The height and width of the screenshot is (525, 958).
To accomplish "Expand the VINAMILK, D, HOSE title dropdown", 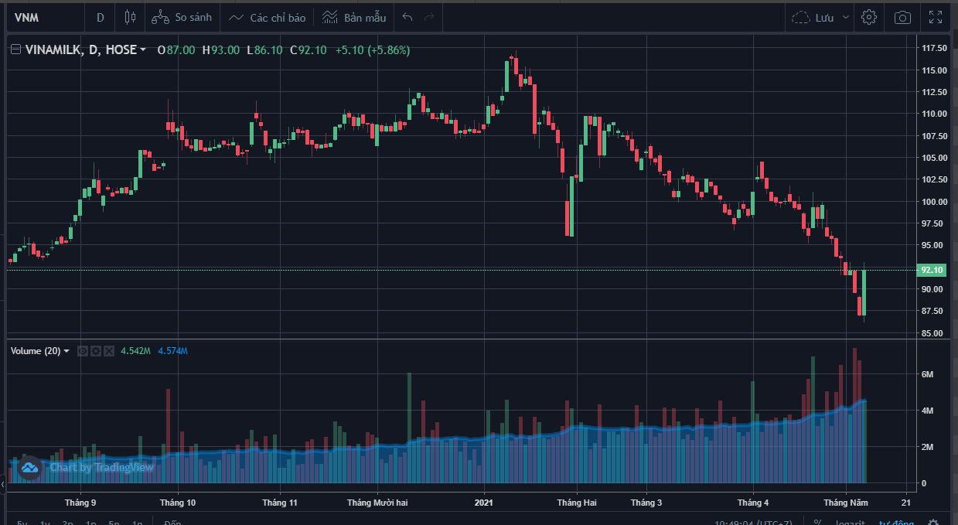I will tap(143, 50).
